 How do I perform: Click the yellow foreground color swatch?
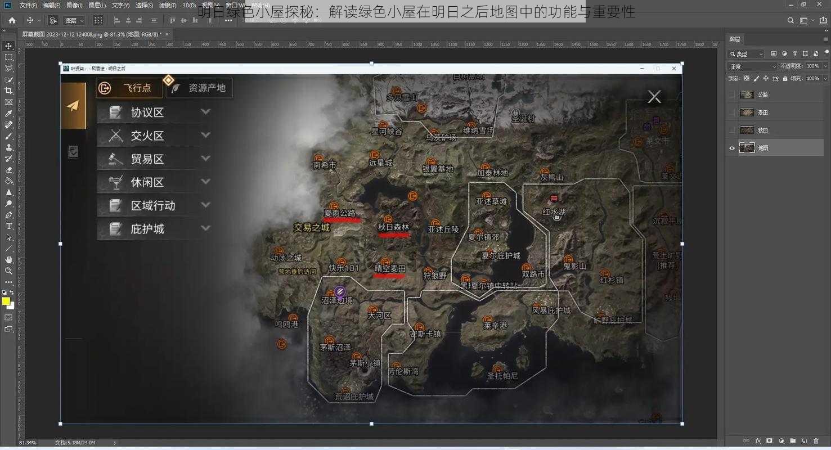(6, 301)
